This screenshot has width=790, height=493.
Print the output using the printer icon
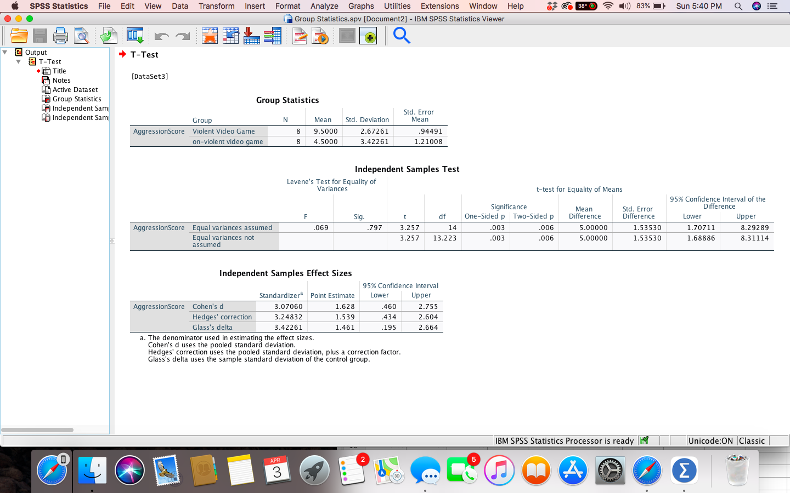[x=60, y=36]
